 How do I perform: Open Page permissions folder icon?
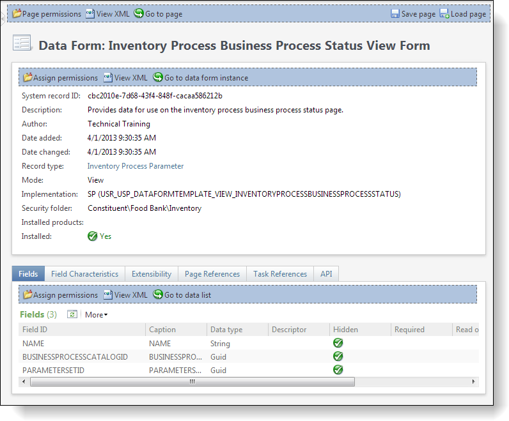click(x=17, y=13)
